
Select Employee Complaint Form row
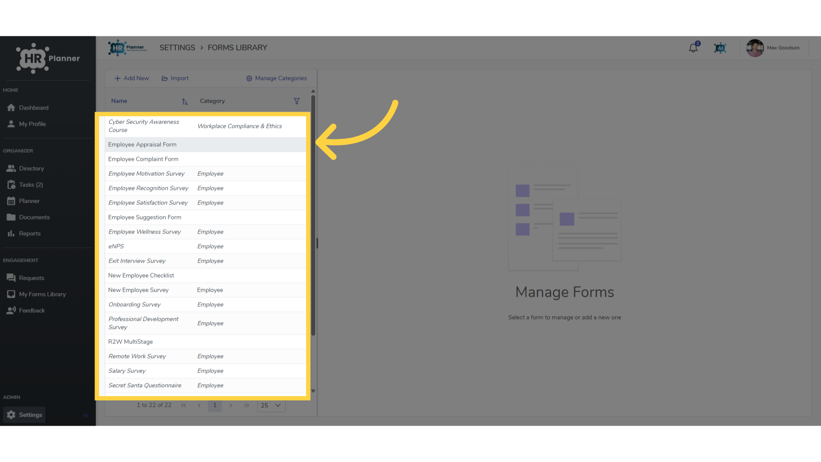pyautogui.click(x=206, y=159)
